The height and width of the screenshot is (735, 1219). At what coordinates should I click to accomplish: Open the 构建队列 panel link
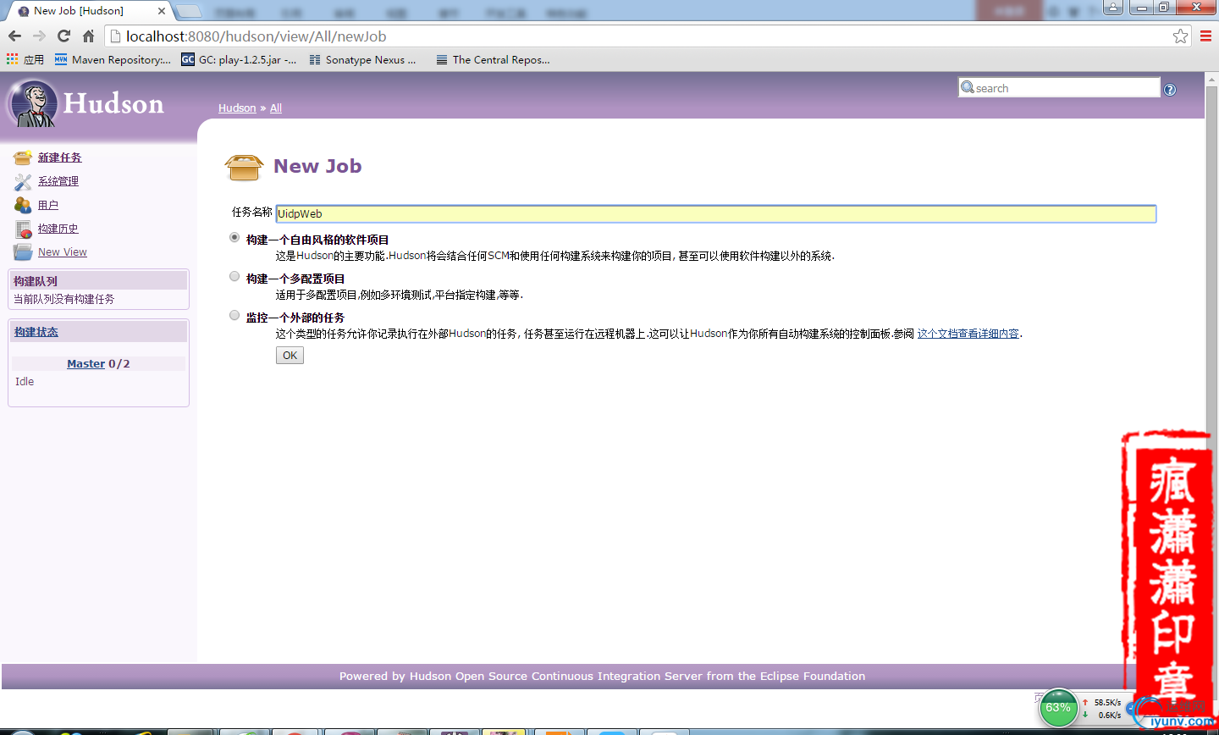36,281
